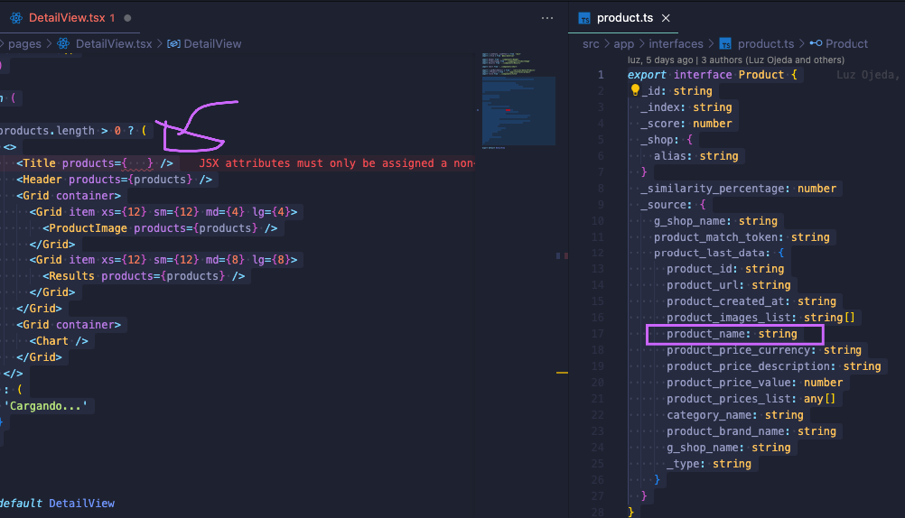Click the 'product_match_token: string' property
The image size is (905, 518).
tap(742, 236)
